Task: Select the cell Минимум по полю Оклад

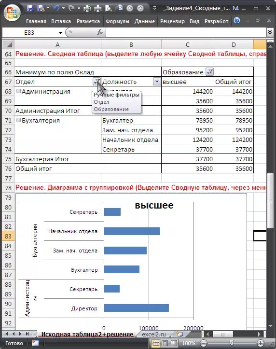Action: [88, 72]
